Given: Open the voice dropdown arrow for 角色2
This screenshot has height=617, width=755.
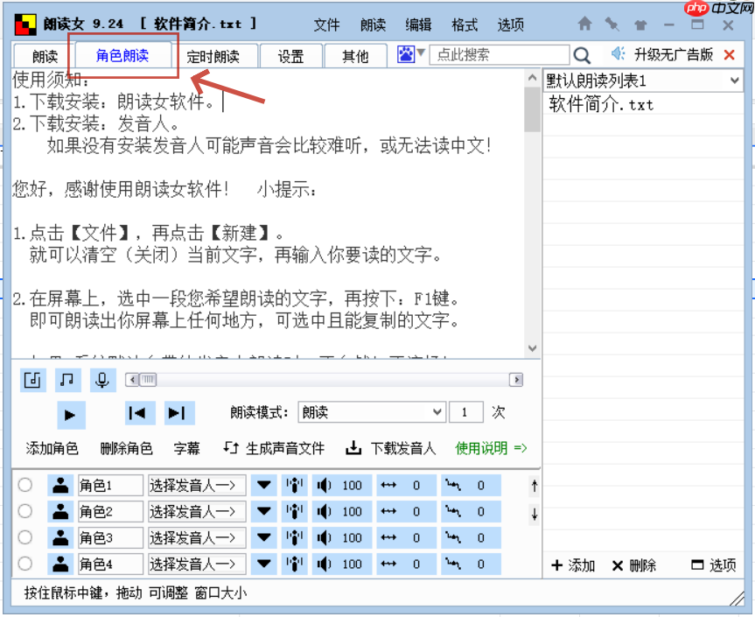Looking at the screenshot, I should pos(264,511).
